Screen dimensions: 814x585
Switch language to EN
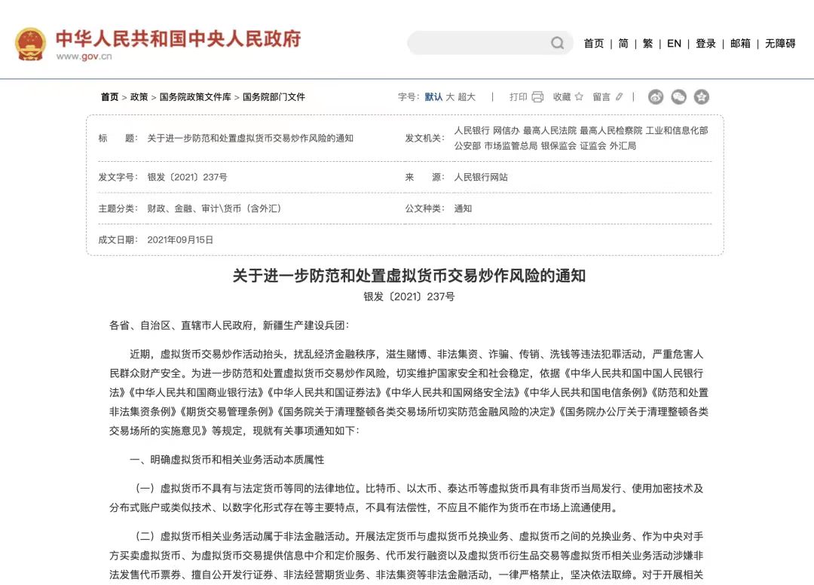point(674,44)
